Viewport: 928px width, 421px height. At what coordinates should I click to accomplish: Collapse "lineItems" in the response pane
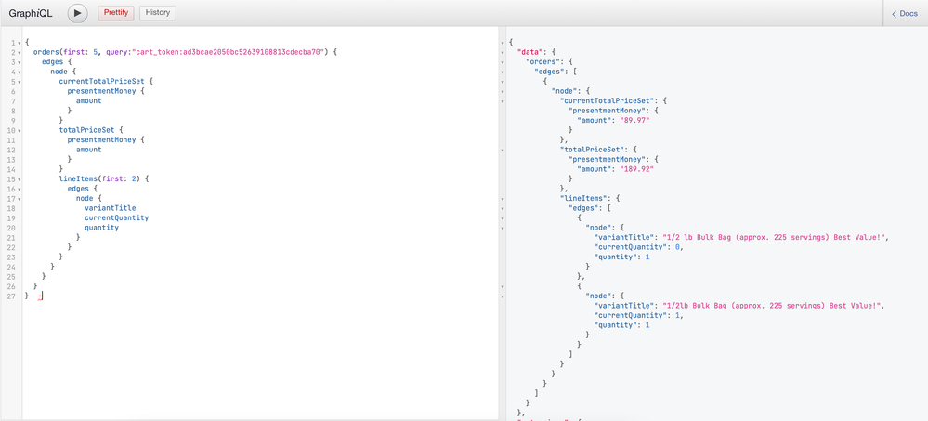(x=503, y=198)
